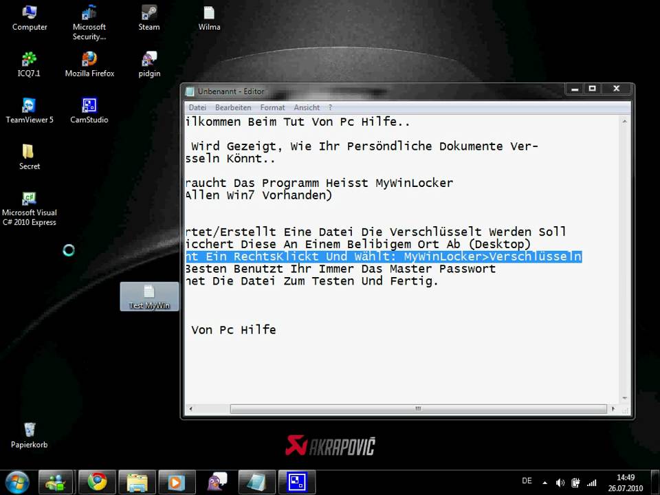Click the volume speaker tray icon

560,483
